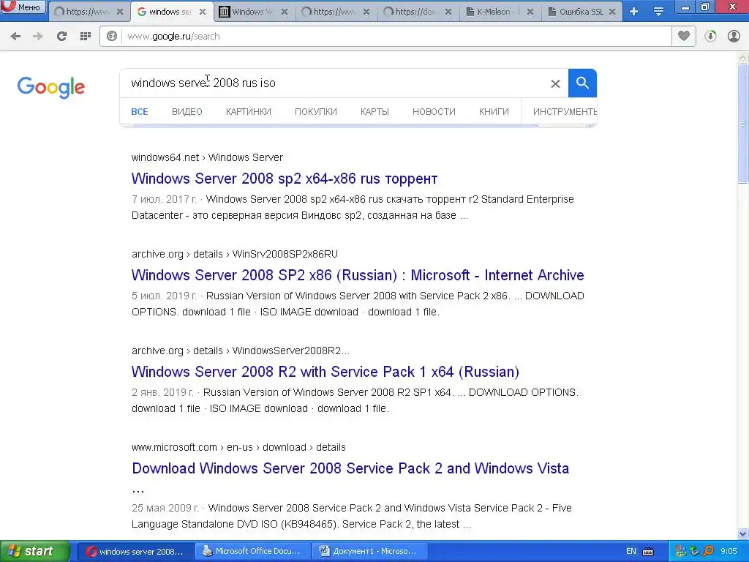Open Windows Server 2008 R2 Service Pack 1 result
The width and height of the screenshot is (749, 562).
pyautogui.click(x=325, y=372)
